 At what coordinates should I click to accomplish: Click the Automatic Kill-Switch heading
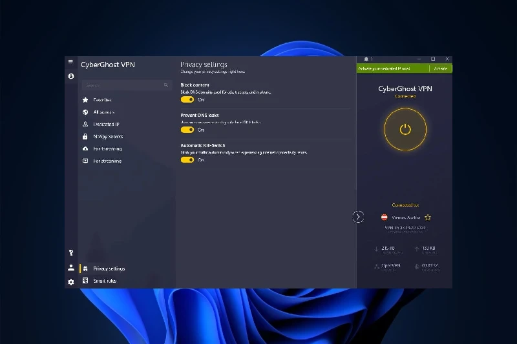click(203, 145)
